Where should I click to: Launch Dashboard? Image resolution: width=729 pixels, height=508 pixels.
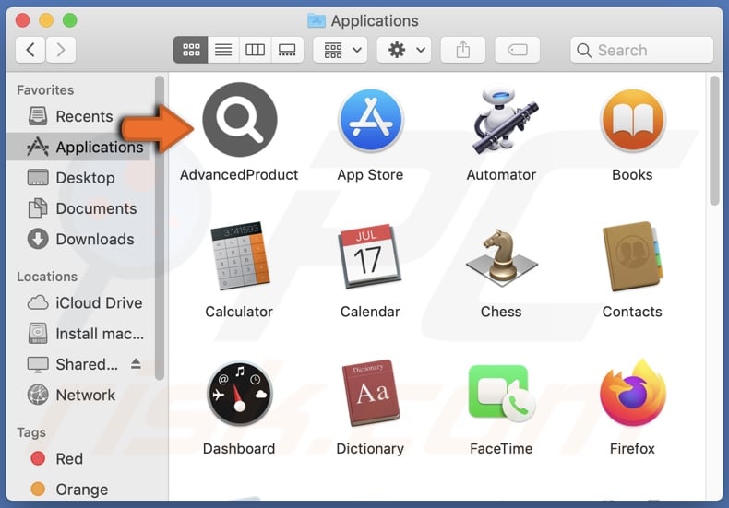pyautogui.click(x=240, y=394)
